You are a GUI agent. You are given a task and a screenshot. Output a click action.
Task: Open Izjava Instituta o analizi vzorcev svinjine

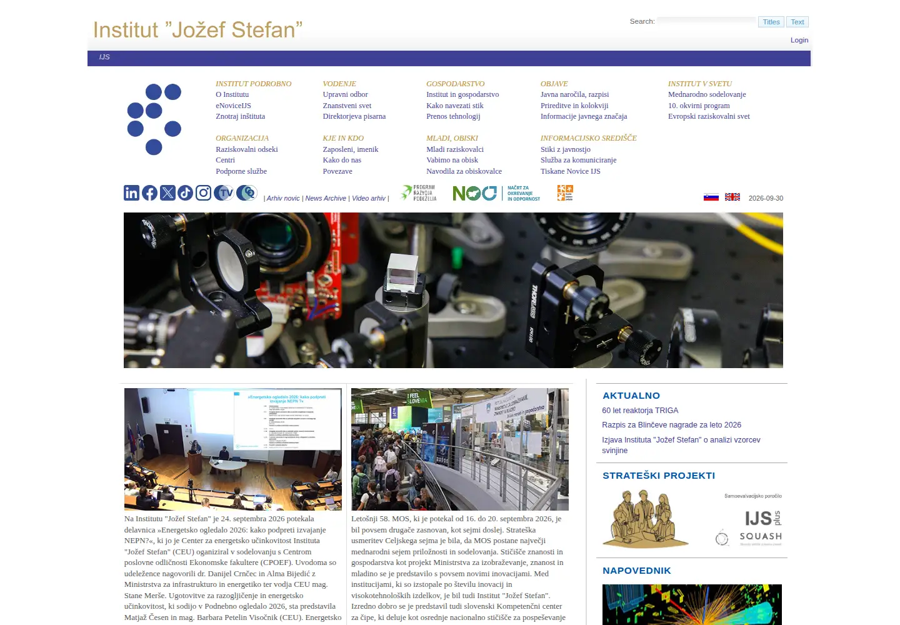click(681, 445)
